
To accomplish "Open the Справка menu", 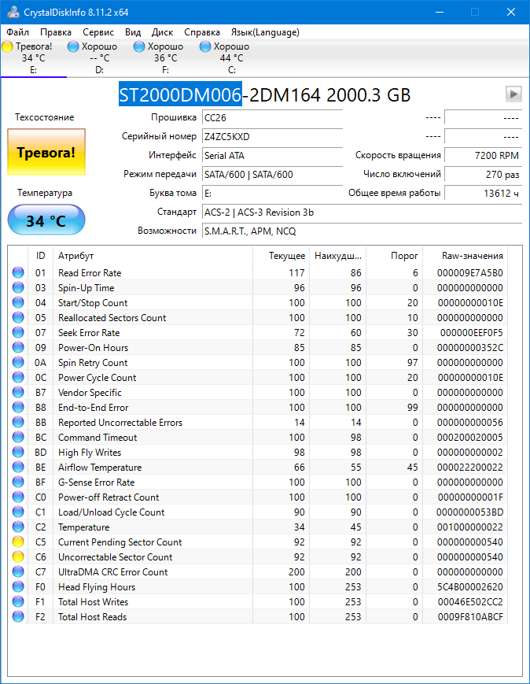I will coord(202,32).
